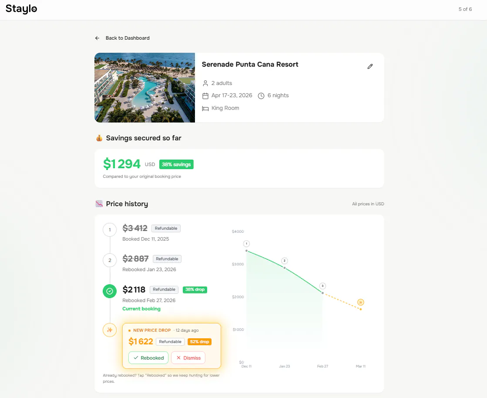The height and width of the screenshot is (398, 487).
Task: Click the person guests icon
Action: (x=205, y=83)
